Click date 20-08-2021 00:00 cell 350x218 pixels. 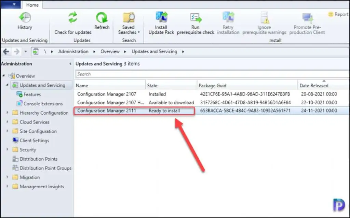(319, 94)
